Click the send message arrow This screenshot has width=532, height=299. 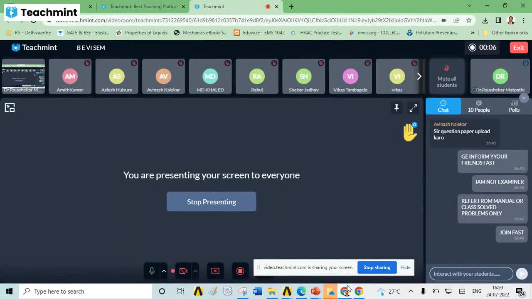[522, 273]
